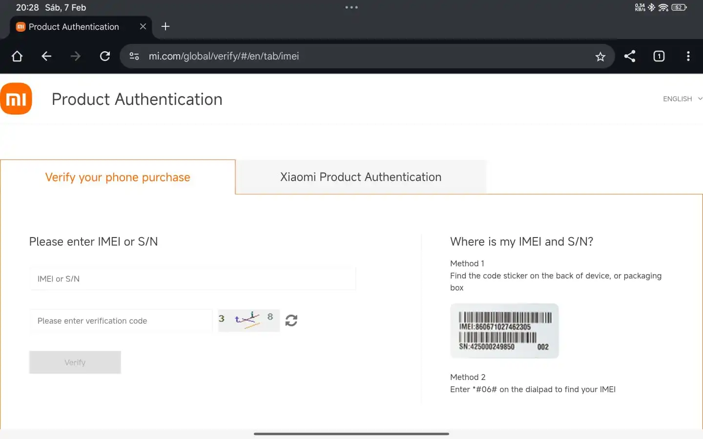Viewport: 703px width, 439px height.
Task: Click the Product Authentication page heading
Action: tap(137, 99)
